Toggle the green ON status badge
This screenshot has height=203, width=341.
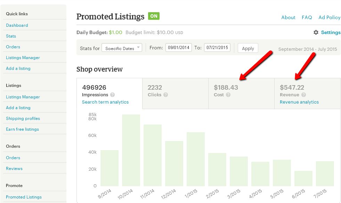154,16
